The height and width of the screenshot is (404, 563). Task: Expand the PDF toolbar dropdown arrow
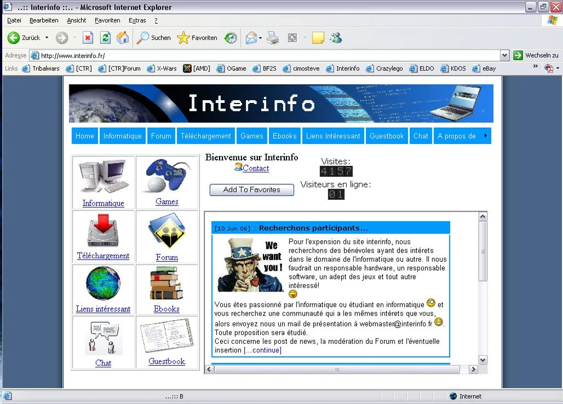[557, 68]
